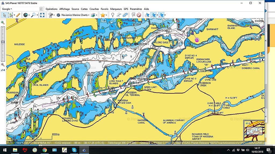Toggle GPS track recording icon
Image resolution: width=275 pixels, height=154 pixels.
153,15
